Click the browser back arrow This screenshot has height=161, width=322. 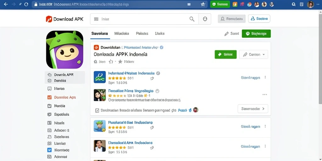point(6,4)
